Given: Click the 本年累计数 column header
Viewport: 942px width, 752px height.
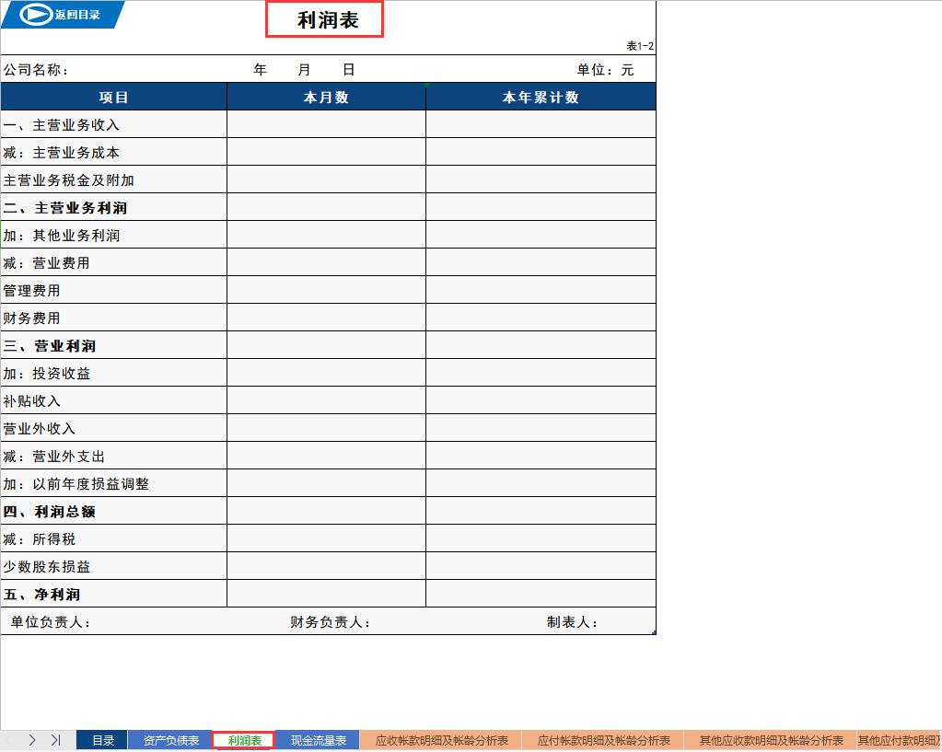Looking at the screenshot, I should tap(540, 96).
